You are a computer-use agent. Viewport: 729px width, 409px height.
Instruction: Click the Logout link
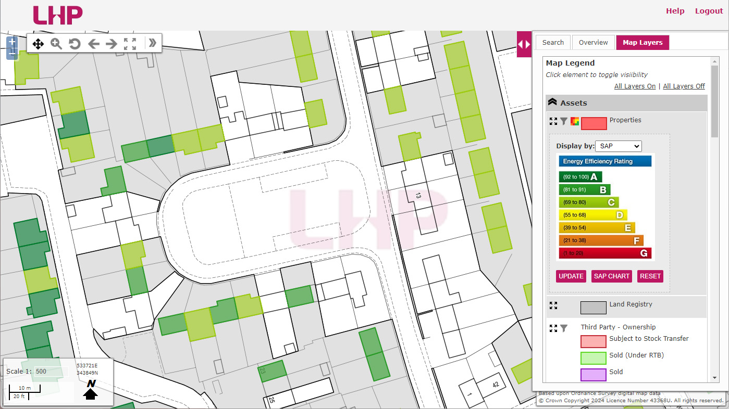[x=709, y=11]
